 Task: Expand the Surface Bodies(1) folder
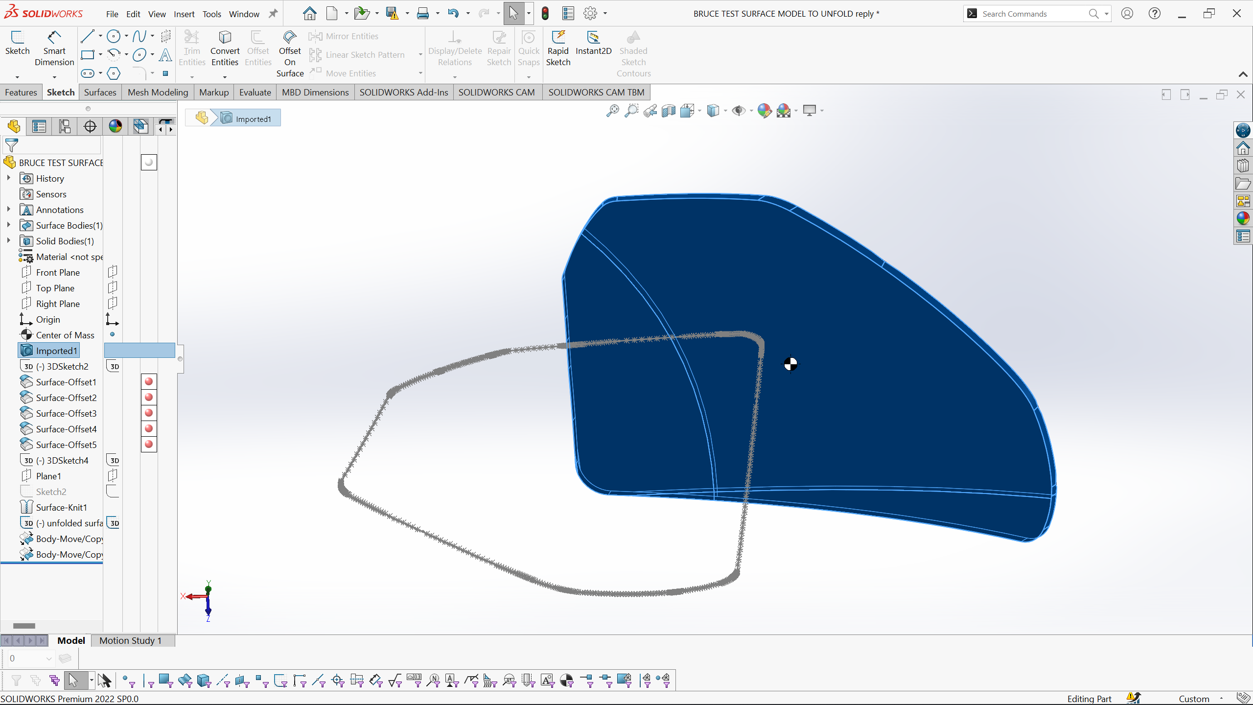point(8,225)
